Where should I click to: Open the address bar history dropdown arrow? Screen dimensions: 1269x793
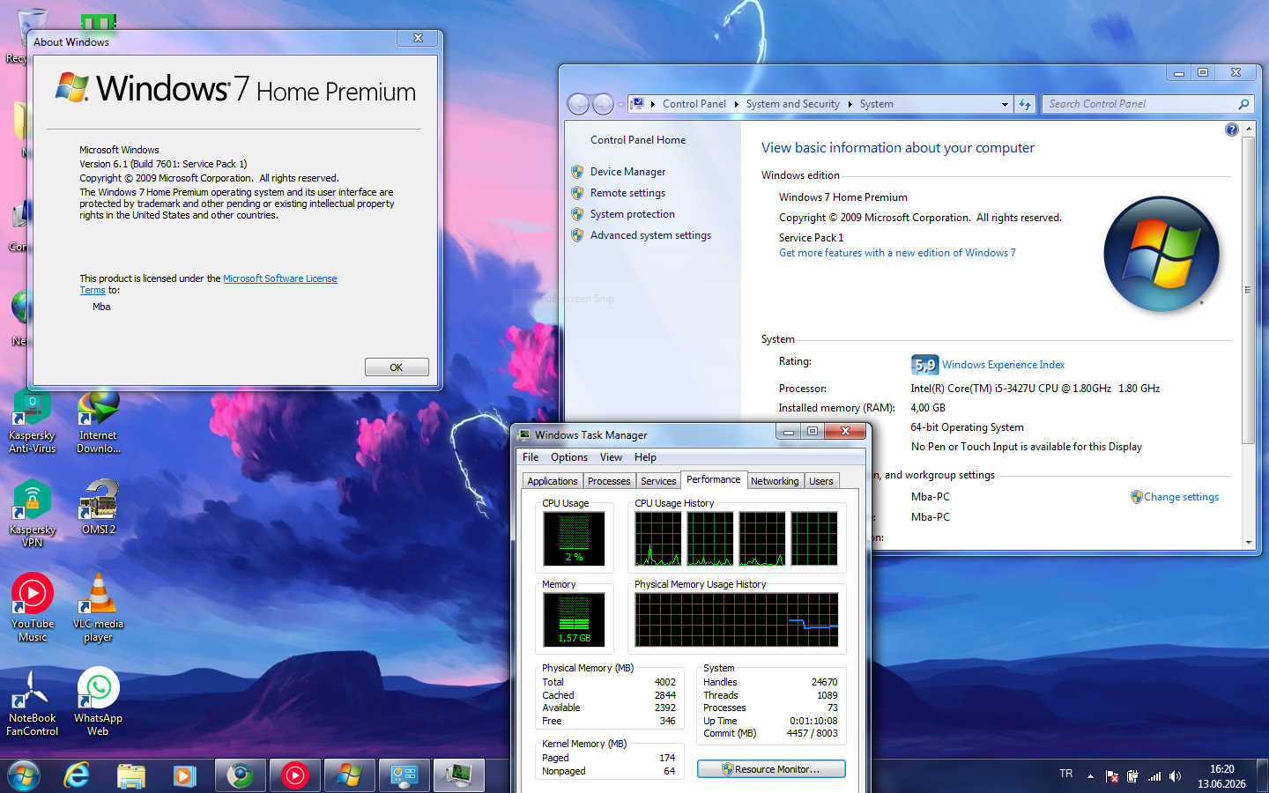point(1005,104)
